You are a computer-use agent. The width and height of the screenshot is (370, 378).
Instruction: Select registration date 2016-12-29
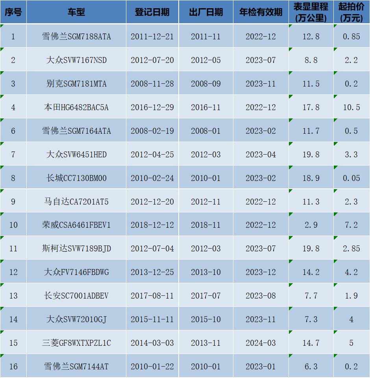(152, 107)
